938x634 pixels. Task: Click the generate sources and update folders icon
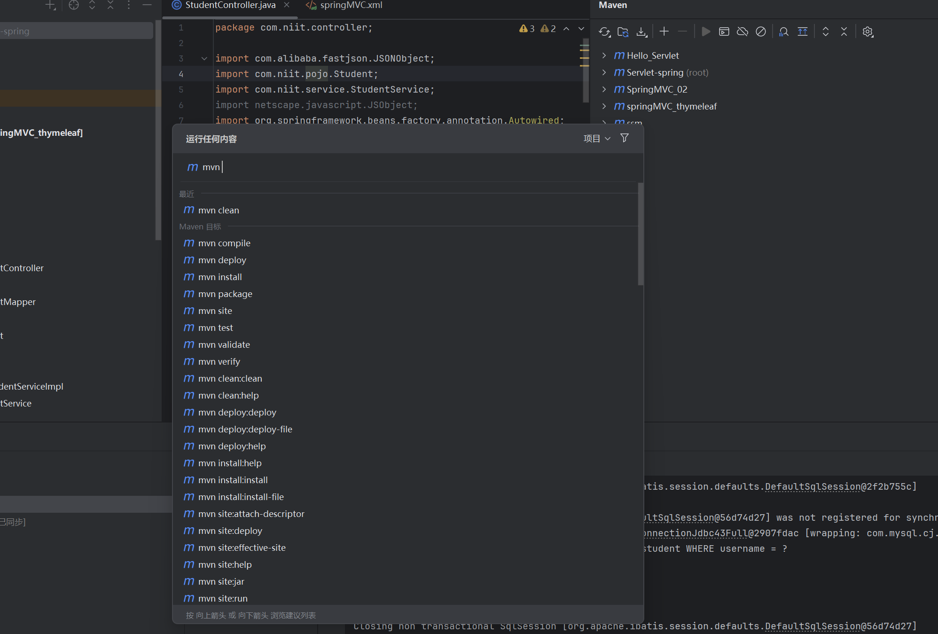(x=623, y=32)
